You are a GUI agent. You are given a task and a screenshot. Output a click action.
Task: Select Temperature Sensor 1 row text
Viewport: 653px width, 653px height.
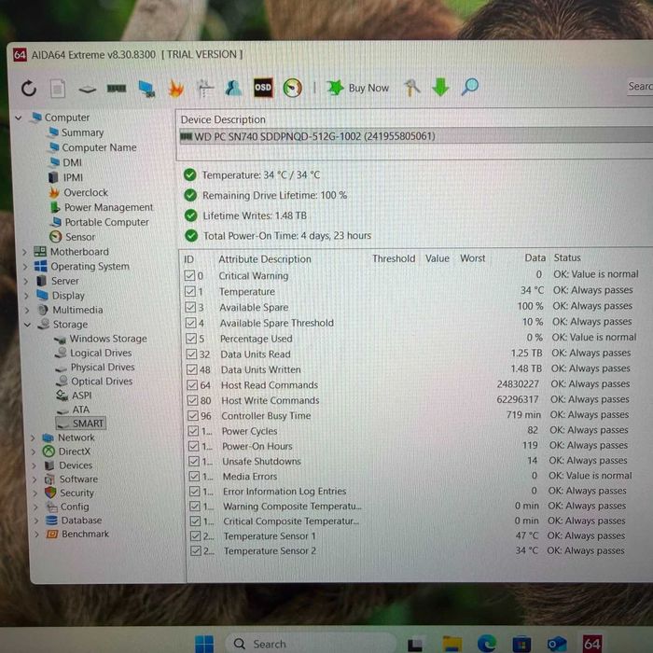pyautogui.click(x=270, y=536)
